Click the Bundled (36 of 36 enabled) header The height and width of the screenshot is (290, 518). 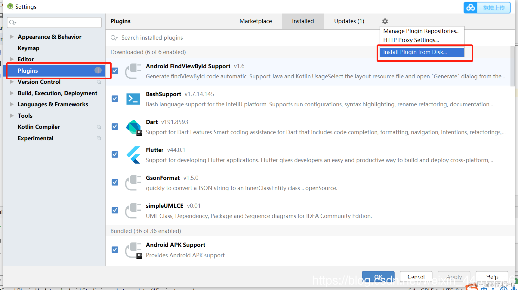coord(146,231)
